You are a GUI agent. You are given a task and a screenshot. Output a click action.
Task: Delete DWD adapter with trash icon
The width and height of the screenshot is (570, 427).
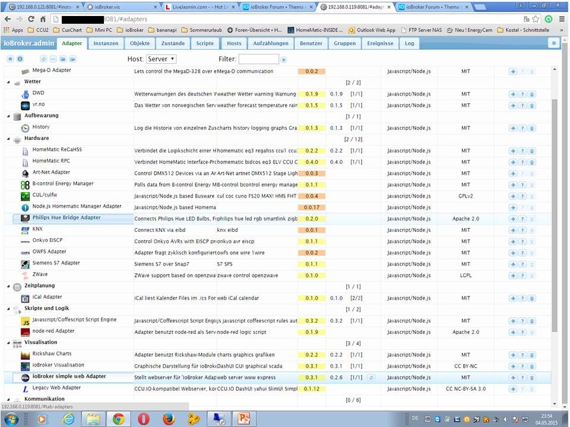pyautogui.click(x=532, y=94)
